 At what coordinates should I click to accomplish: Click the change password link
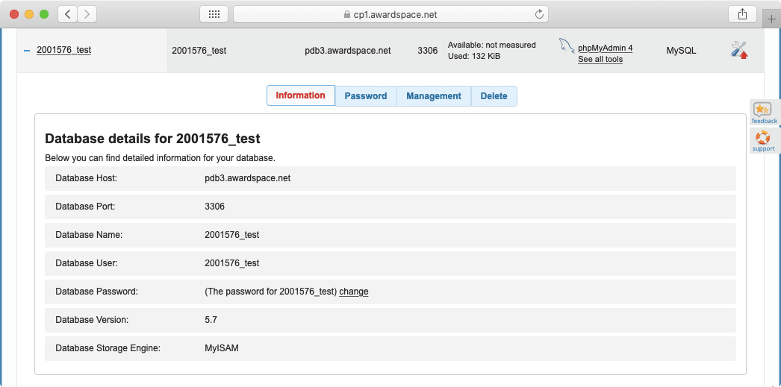pyautogui.click(x=353, y=292)
